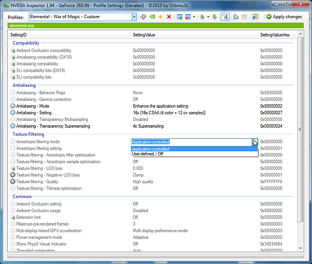
Task: Scan for modified profiles (magnifier icon)
Action: pos(236,17)
